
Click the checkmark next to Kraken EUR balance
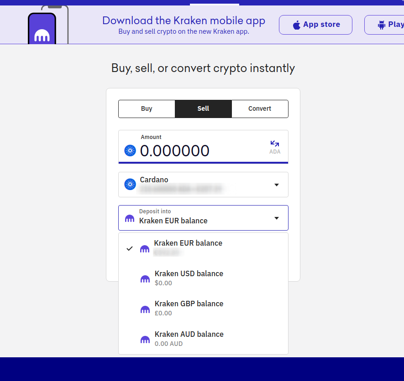[130, 248]
